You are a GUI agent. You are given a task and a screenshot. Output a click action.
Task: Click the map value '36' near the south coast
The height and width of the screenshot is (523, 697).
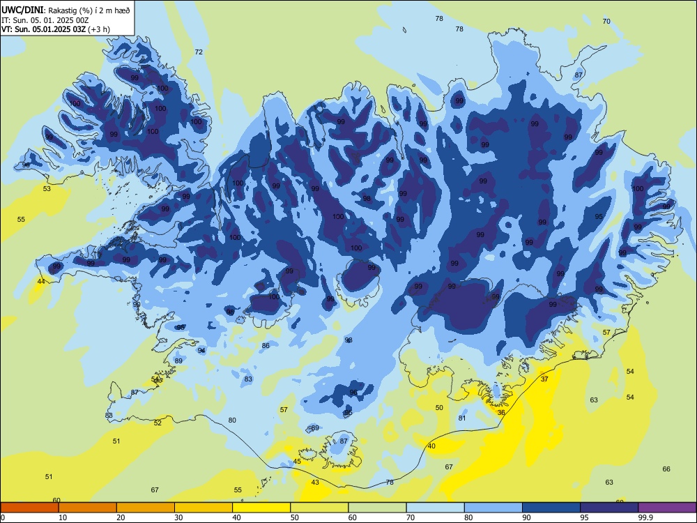tap(501, 412)
